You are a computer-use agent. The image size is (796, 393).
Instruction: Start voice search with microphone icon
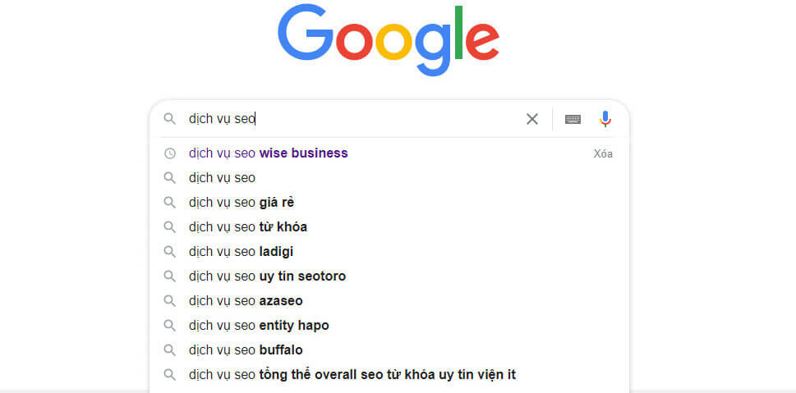point(605,119)
